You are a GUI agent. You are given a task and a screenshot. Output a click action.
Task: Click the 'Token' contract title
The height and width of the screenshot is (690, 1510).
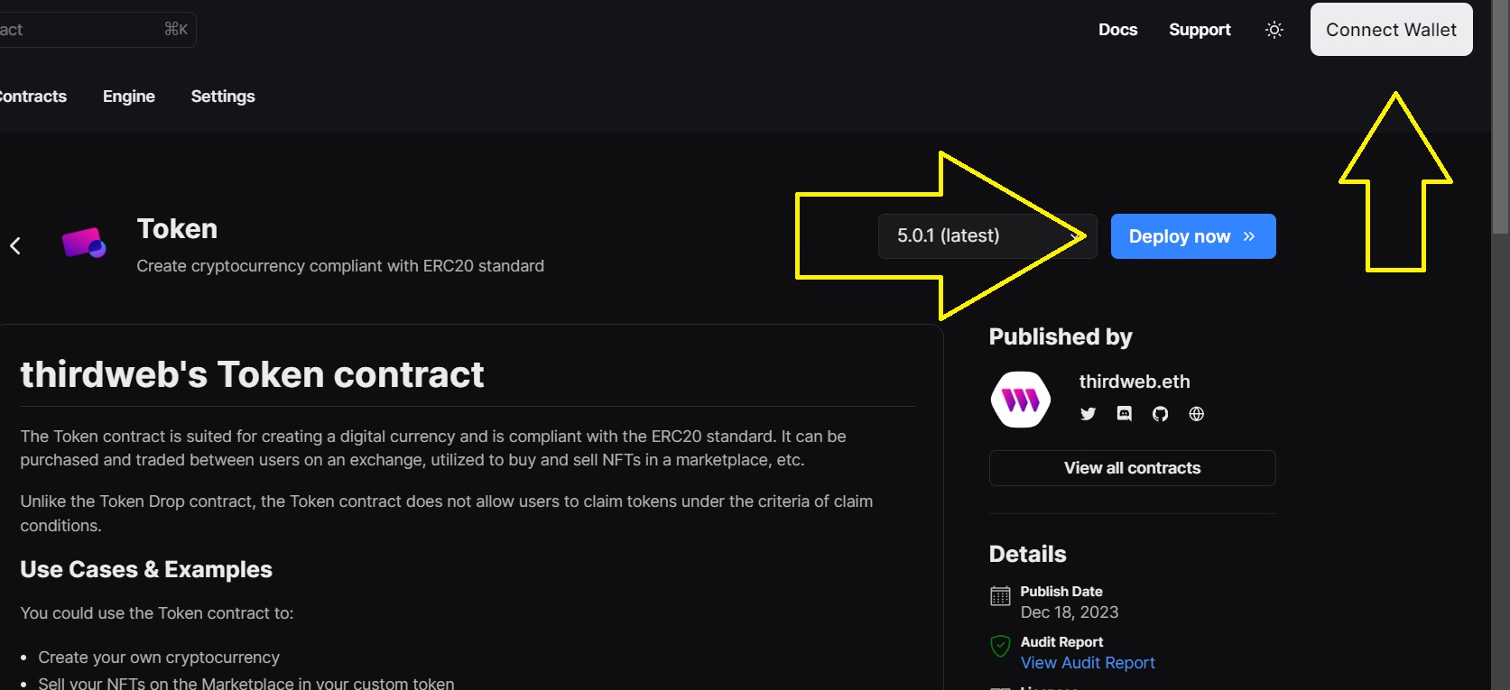pos(177,229)
